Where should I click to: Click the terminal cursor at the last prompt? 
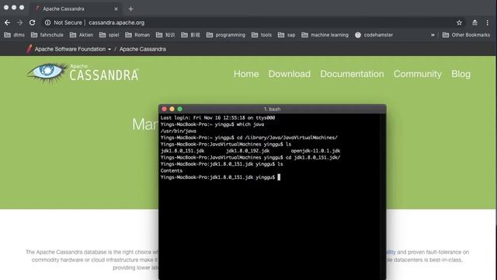279,177
